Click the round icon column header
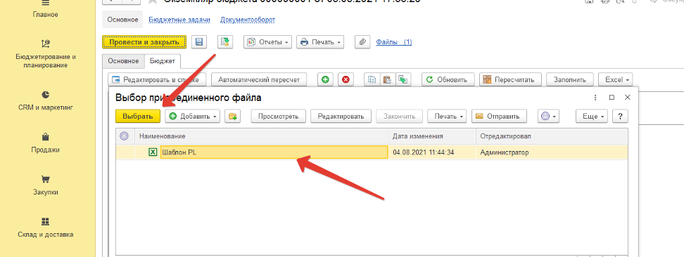The width and height of the screenshot is (684, 257). coord(125,136)
